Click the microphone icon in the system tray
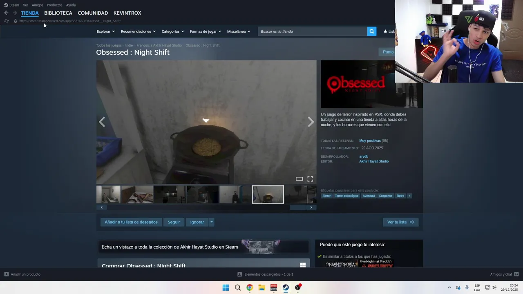The height and width of the screenshot is (294, 523). [467, 287]
